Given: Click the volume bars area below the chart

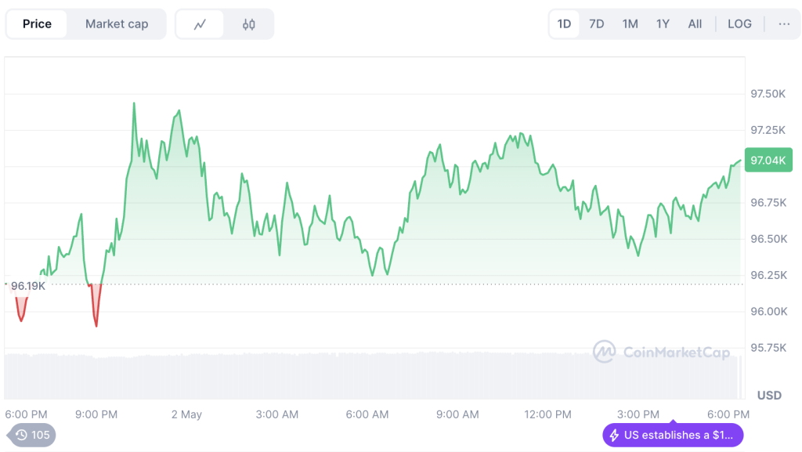Looking at the screenshot, I should tap(372, 376).
